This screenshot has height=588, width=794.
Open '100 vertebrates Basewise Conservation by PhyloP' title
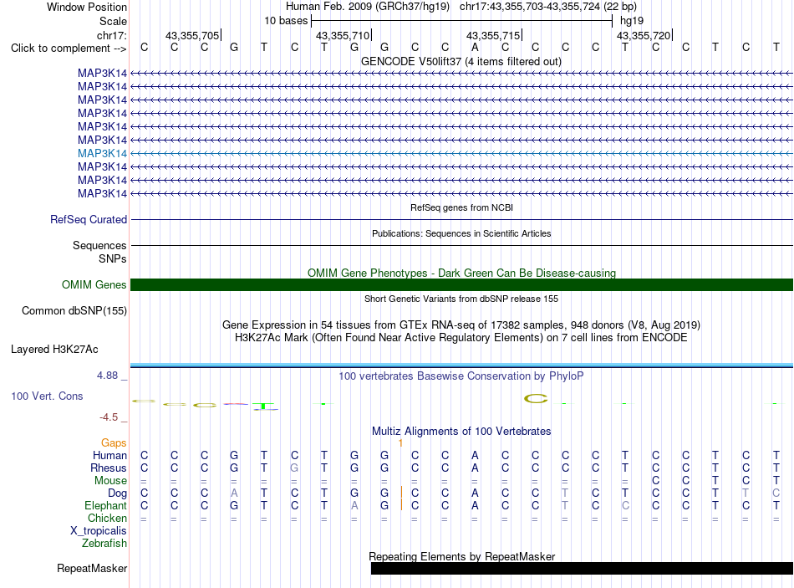(461, 376)
